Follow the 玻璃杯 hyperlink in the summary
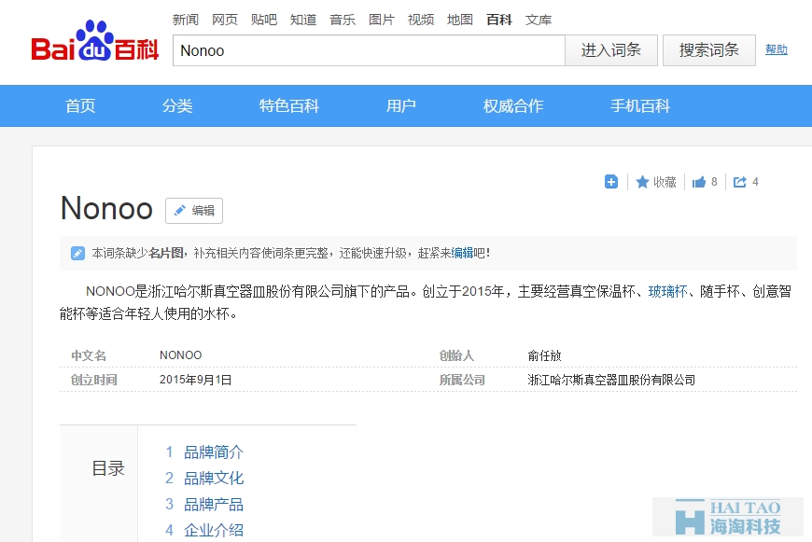 667,291
